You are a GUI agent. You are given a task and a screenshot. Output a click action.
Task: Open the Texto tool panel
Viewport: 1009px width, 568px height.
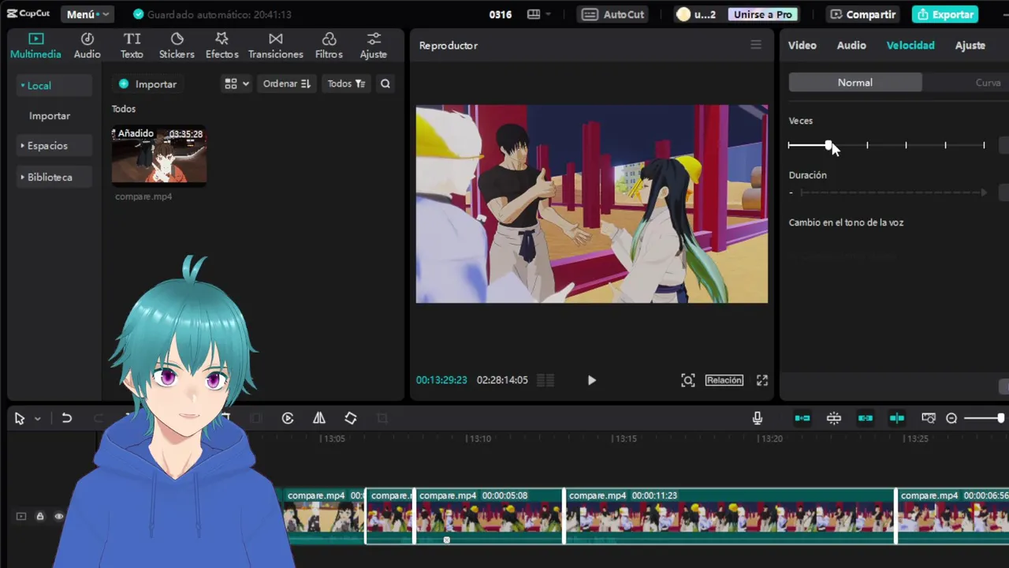click(x=132, y=46)
